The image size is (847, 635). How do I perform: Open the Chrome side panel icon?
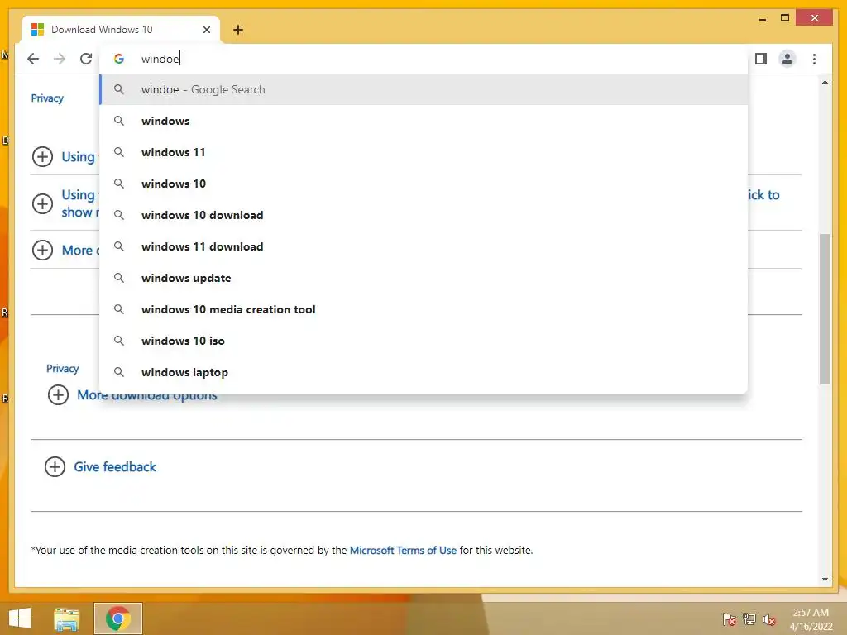point(761,59)
